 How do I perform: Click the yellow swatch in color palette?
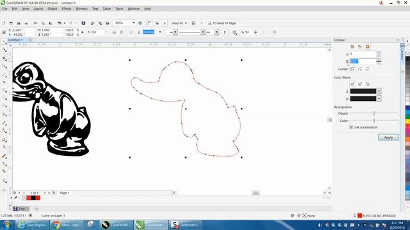pos(407,121)
